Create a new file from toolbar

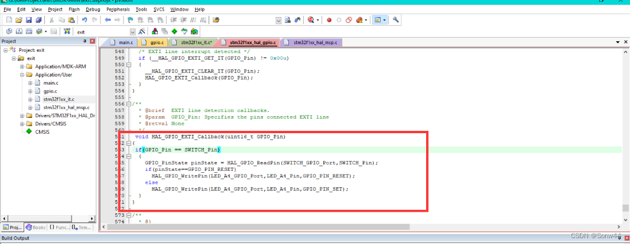(x=9, y=19)
